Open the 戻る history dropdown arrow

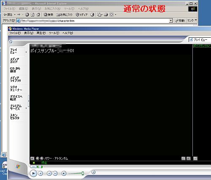[15, 15]
